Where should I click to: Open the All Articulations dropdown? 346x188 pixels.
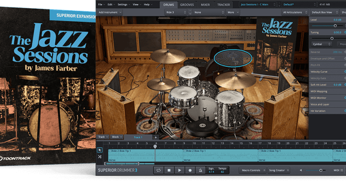click(295, 12)
